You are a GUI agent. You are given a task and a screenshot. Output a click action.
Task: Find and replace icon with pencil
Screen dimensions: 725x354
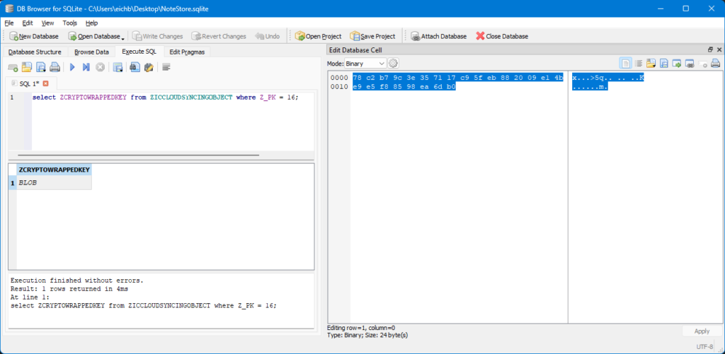click(x=149, y=67)
